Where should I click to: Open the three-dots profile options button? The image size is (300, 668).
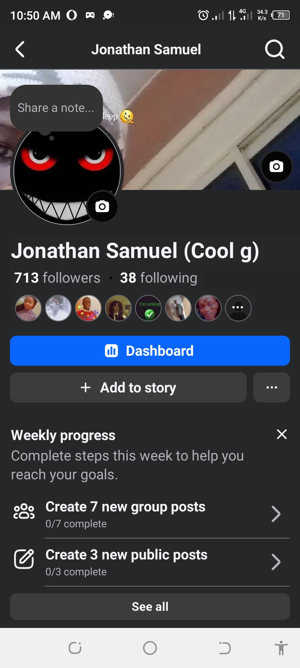tap(272, 387)
